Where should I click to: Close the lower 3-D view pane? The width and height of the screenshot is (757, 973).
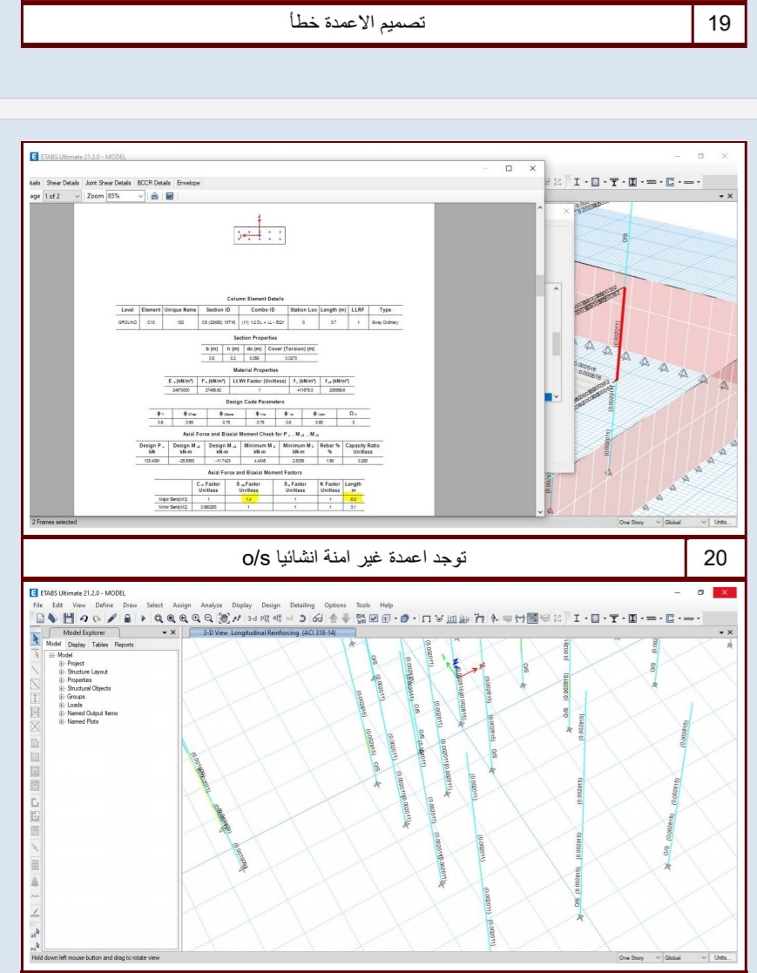pyautogui.click(x=730, y=632)
